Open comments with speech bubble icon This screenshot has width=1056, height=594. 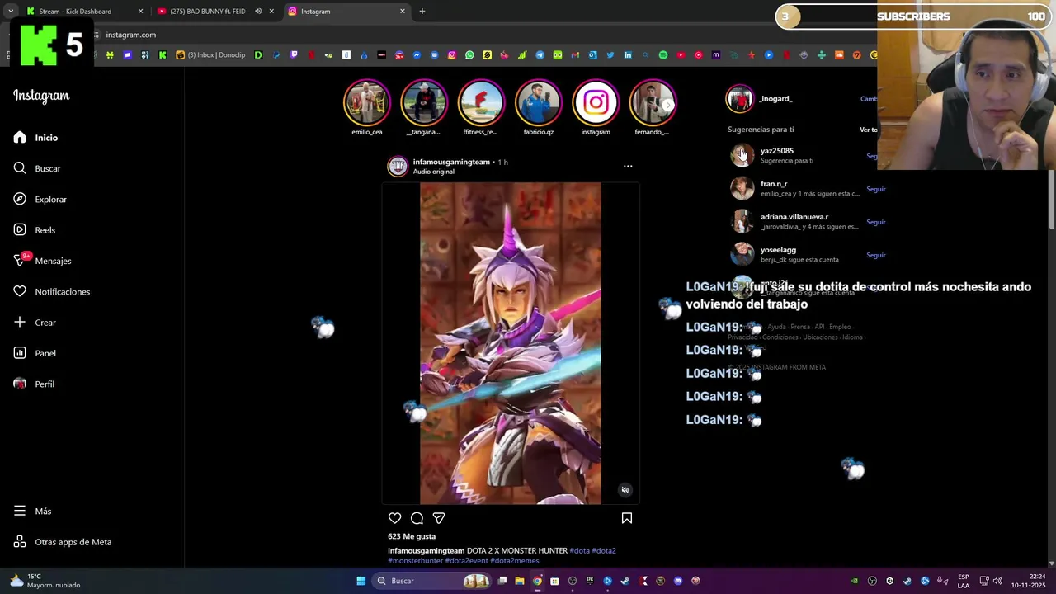(x=417, y=518)
